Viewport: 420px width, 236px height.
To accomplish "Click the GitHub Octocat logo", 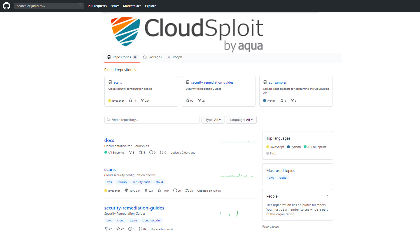I will click(6, 6).
